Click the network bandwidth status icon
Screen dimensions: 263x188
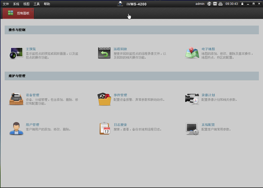(221, 4)
